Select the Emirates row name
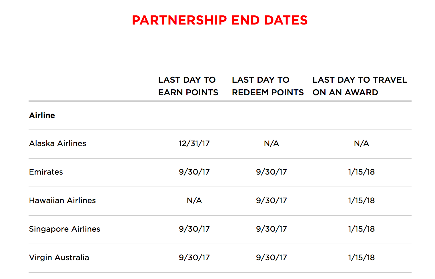This screenshot has width=435, height=279. (46, 172)
